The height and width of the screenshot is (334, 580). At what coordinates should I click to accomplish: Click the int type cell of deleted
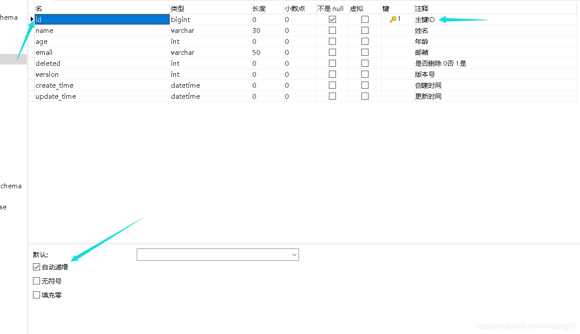[211, 63]
